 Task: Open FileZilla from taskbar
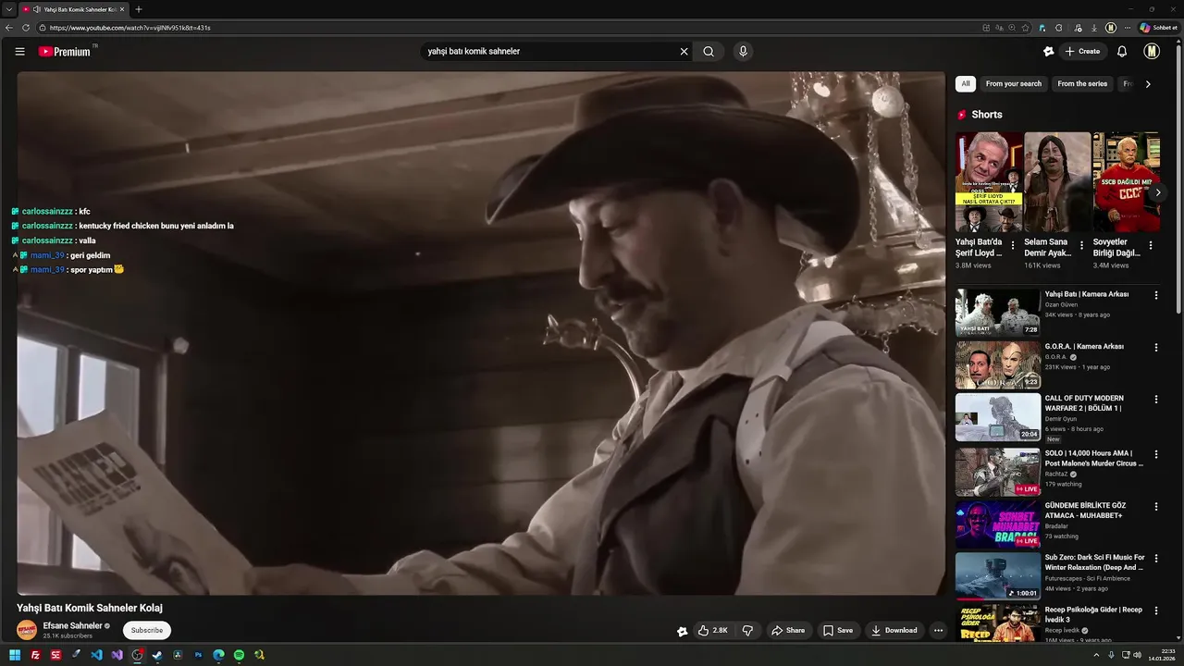(35, 655)
